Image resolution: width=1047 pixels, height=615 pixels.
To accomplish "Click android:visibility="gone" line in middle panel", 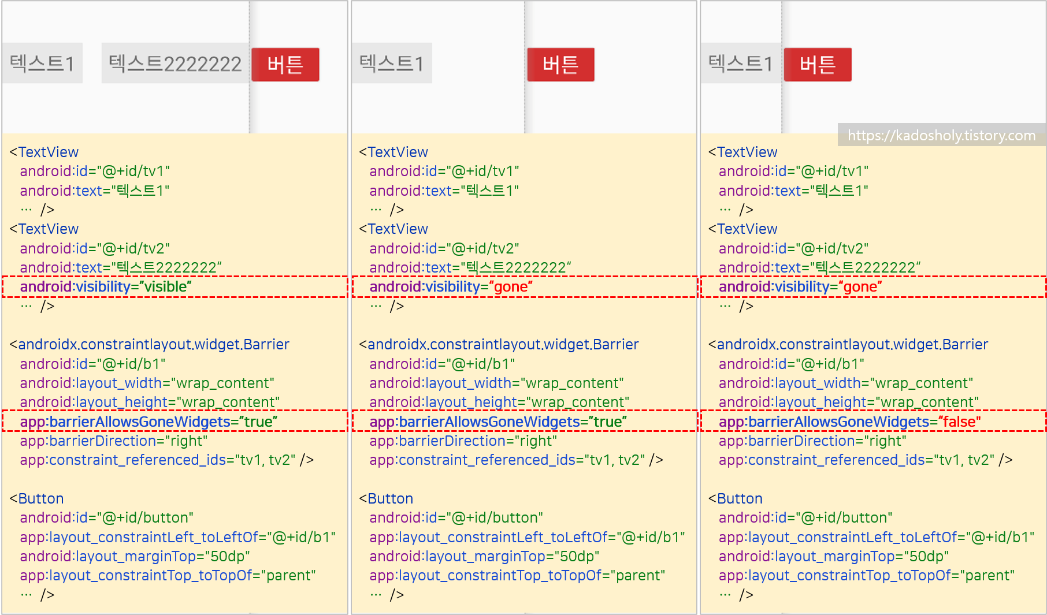I will [x=451, y=287].
